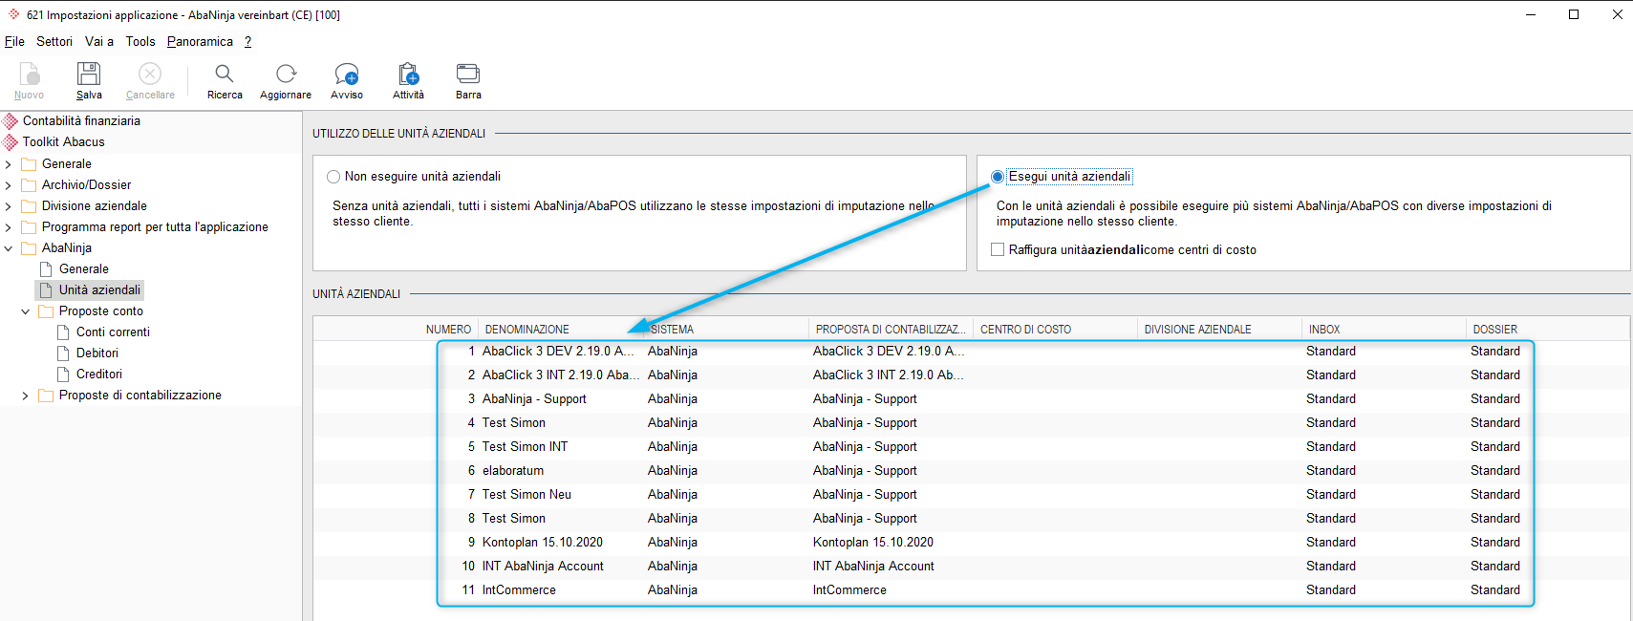The image size is (1633, 621).
Task: Open the Settori menu
Action: 54,41
